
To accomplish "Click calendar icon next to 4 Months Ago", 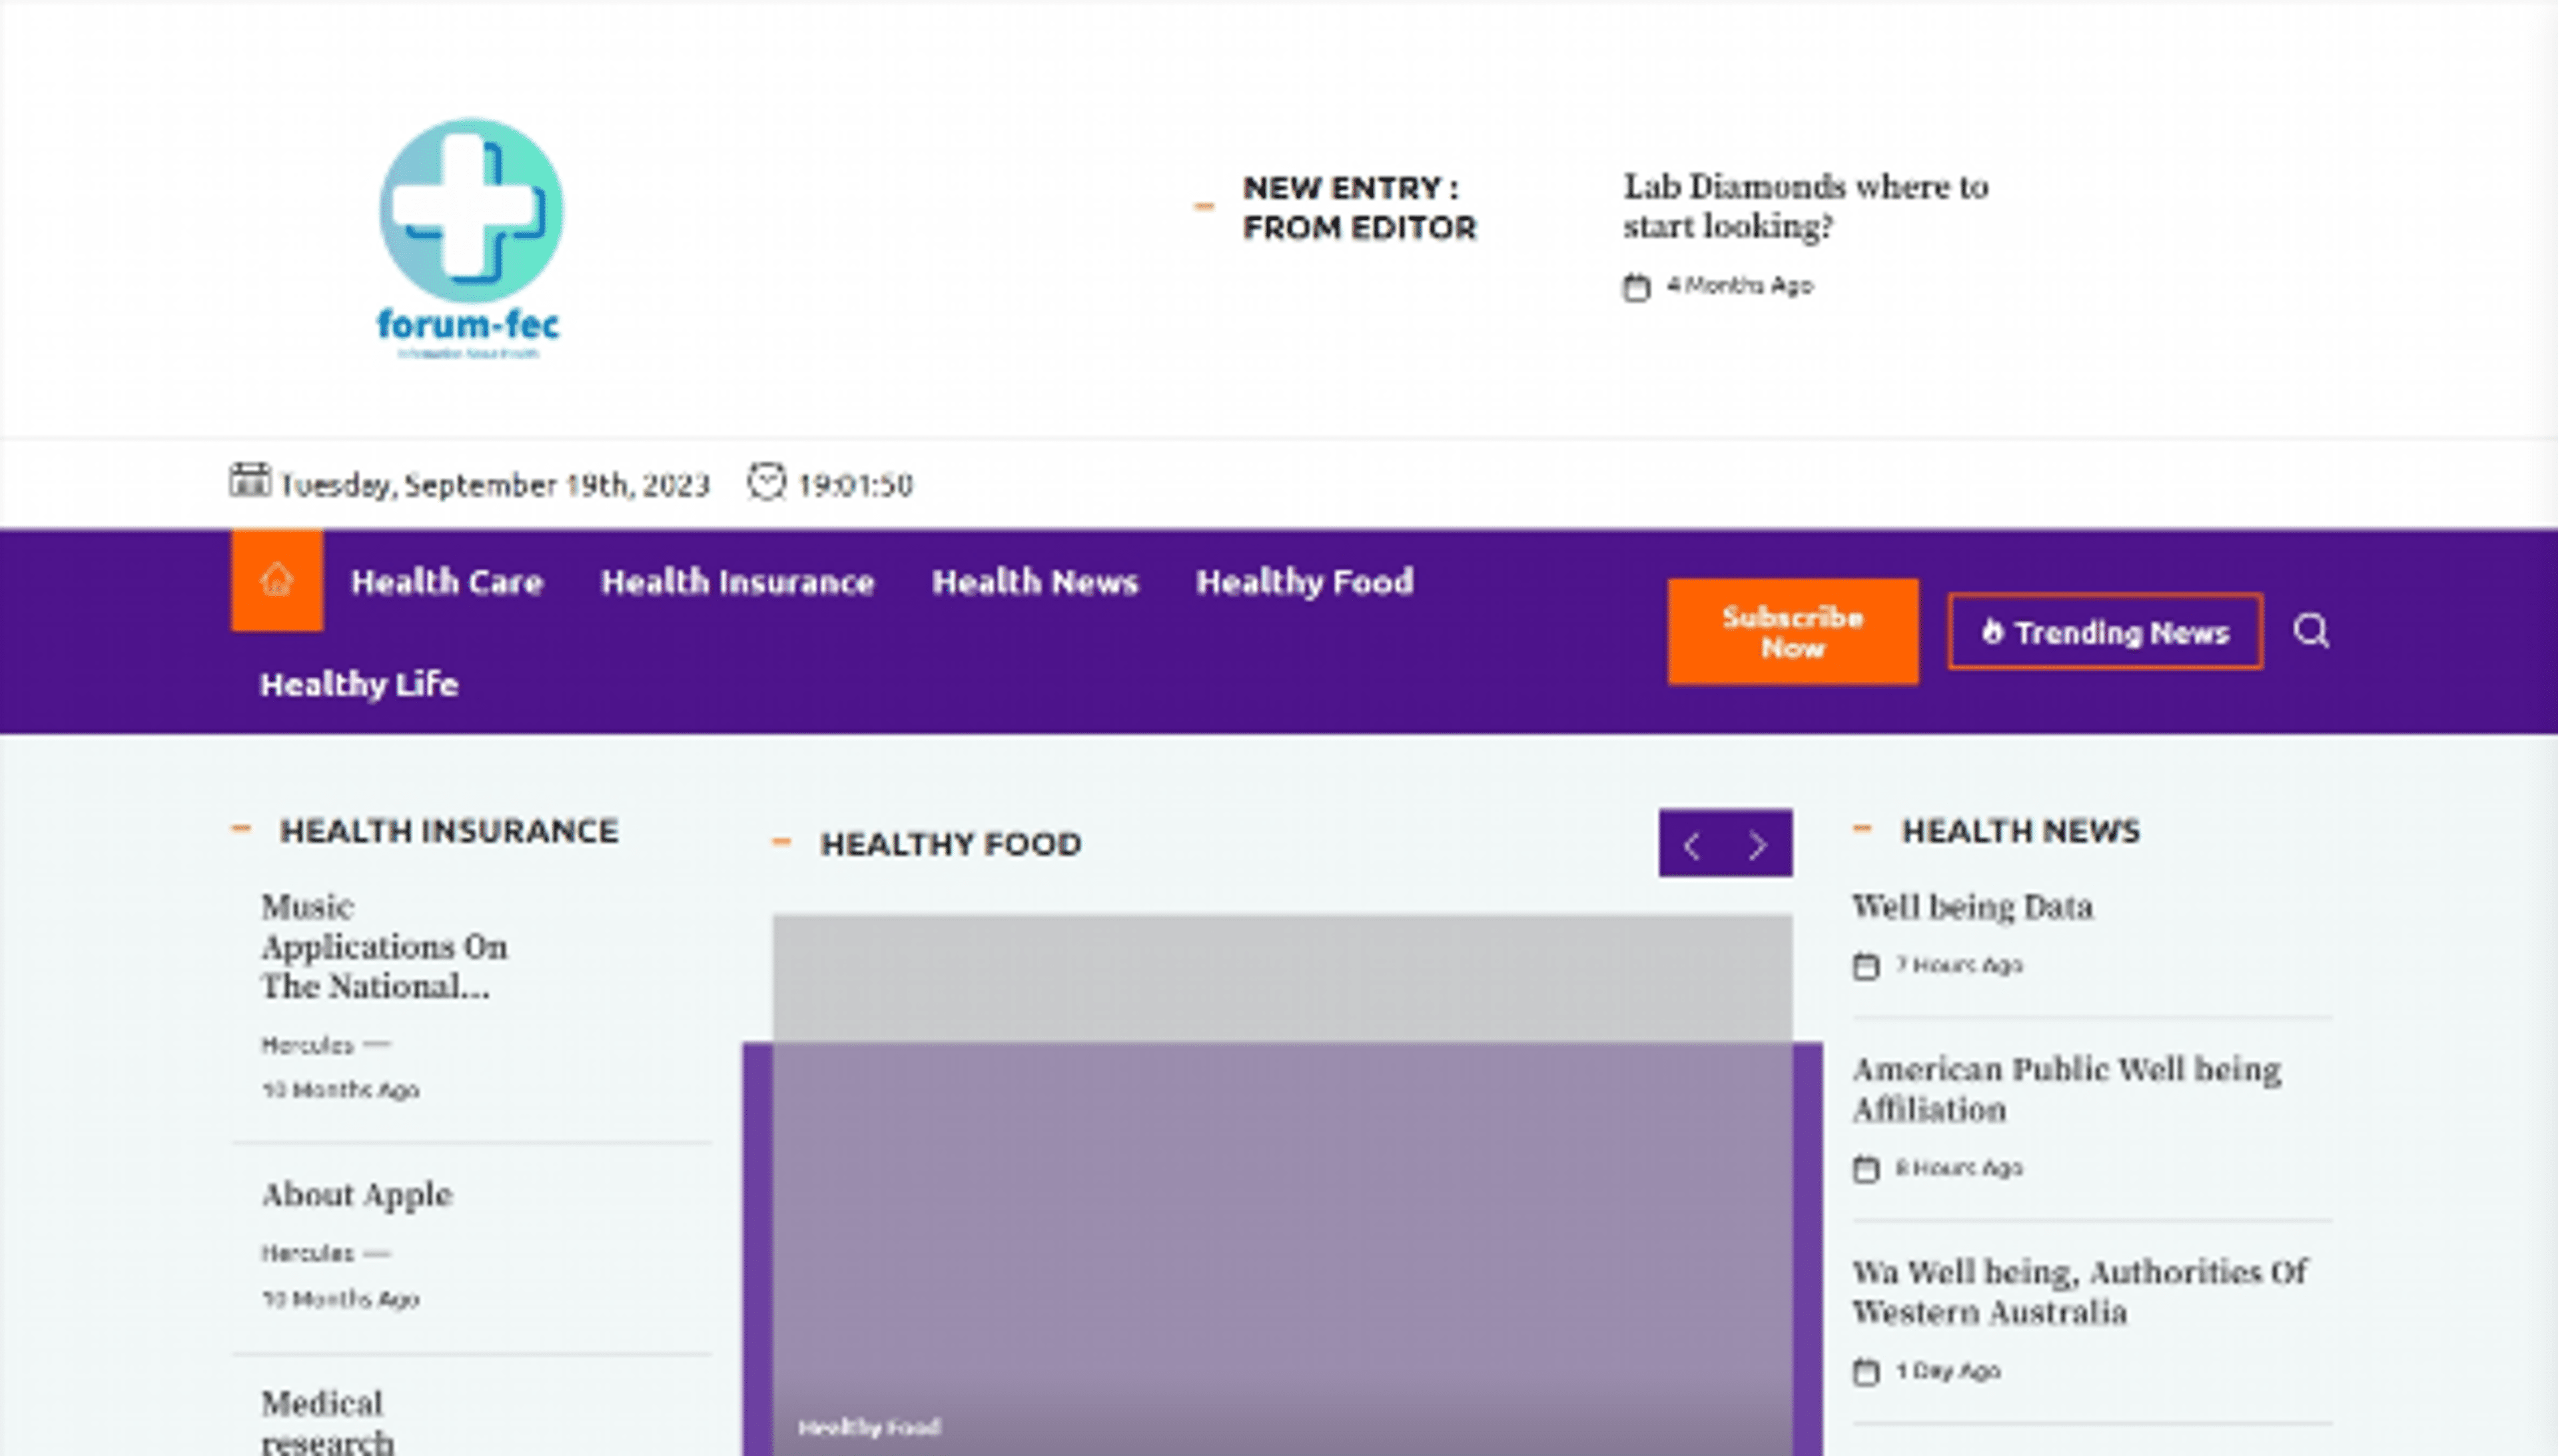I will [x=1636, y=287].
